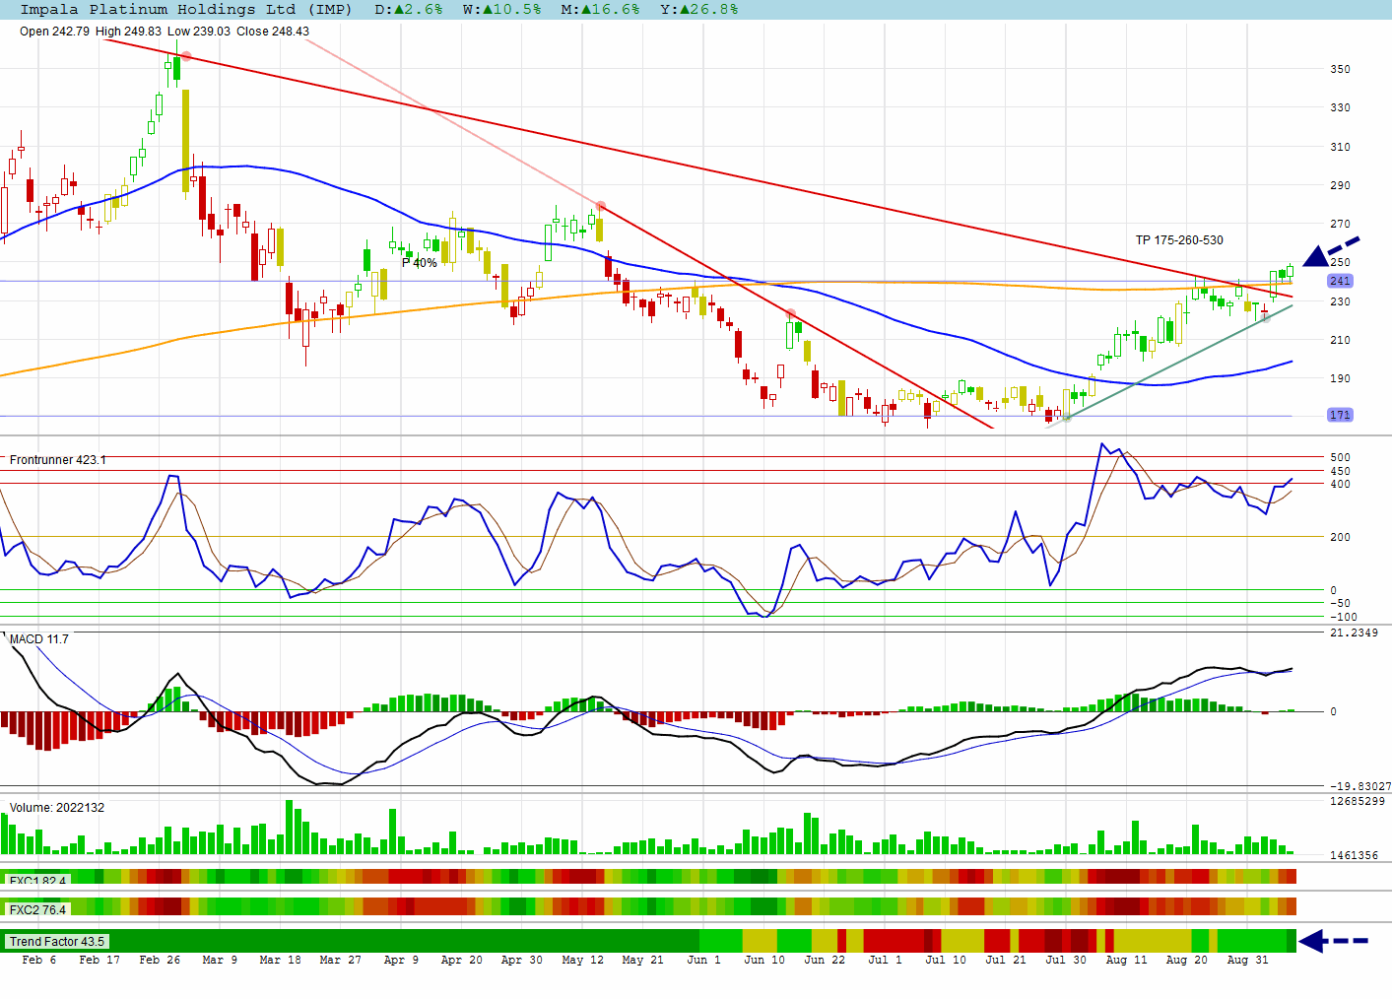
Task: Click the Impala Platinum Holdings title
Action: [186, 9]
